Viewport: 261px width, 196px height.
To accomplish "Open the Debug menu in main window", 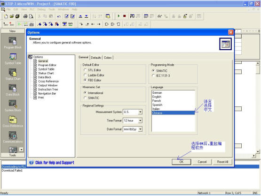I will click(41, 9).
